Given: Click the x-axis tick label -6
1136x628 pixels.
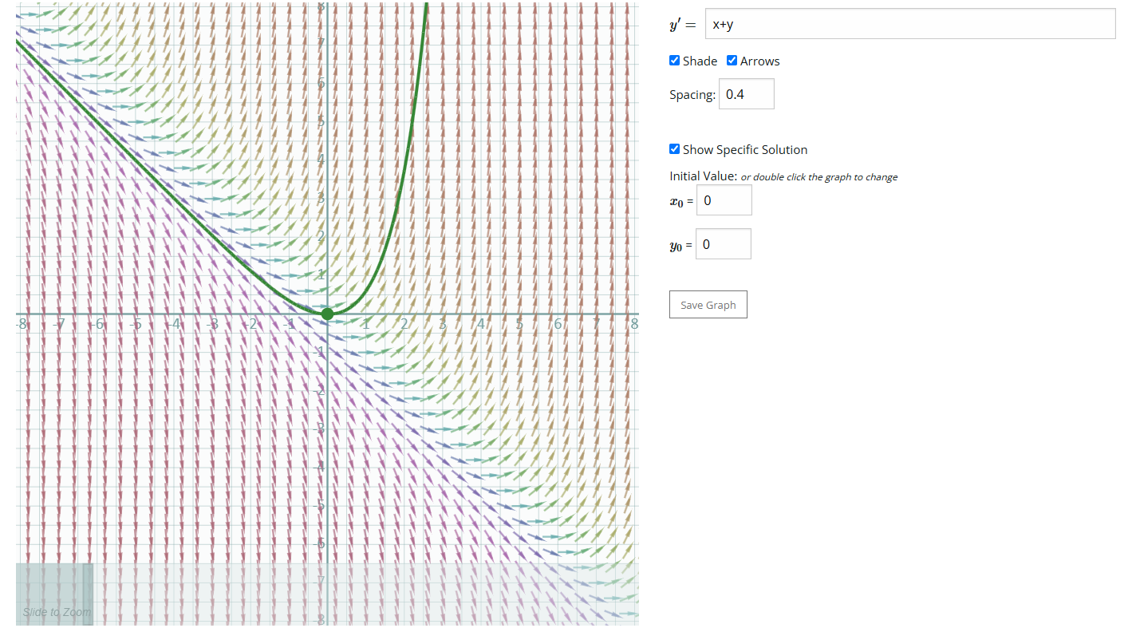Looking at the screenshot, I should pos(97,324).
